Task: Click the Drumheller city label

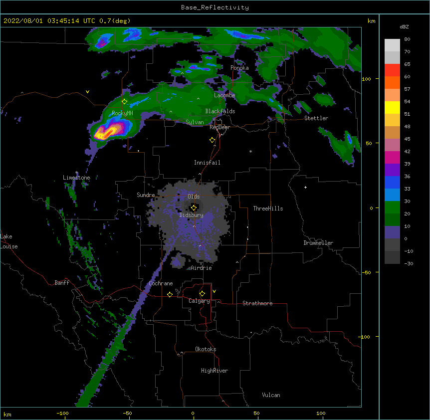Action: tap(318, 243)
